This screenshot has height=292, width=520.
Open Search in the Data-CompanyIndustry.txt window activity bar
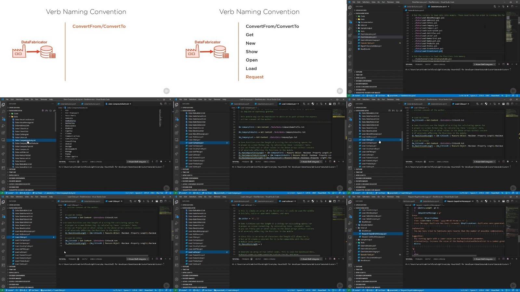coord(3,111)
